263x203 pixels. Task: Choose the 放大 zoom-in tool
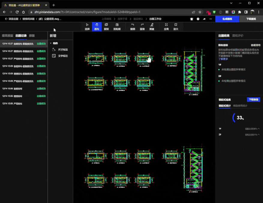[176, 27]
